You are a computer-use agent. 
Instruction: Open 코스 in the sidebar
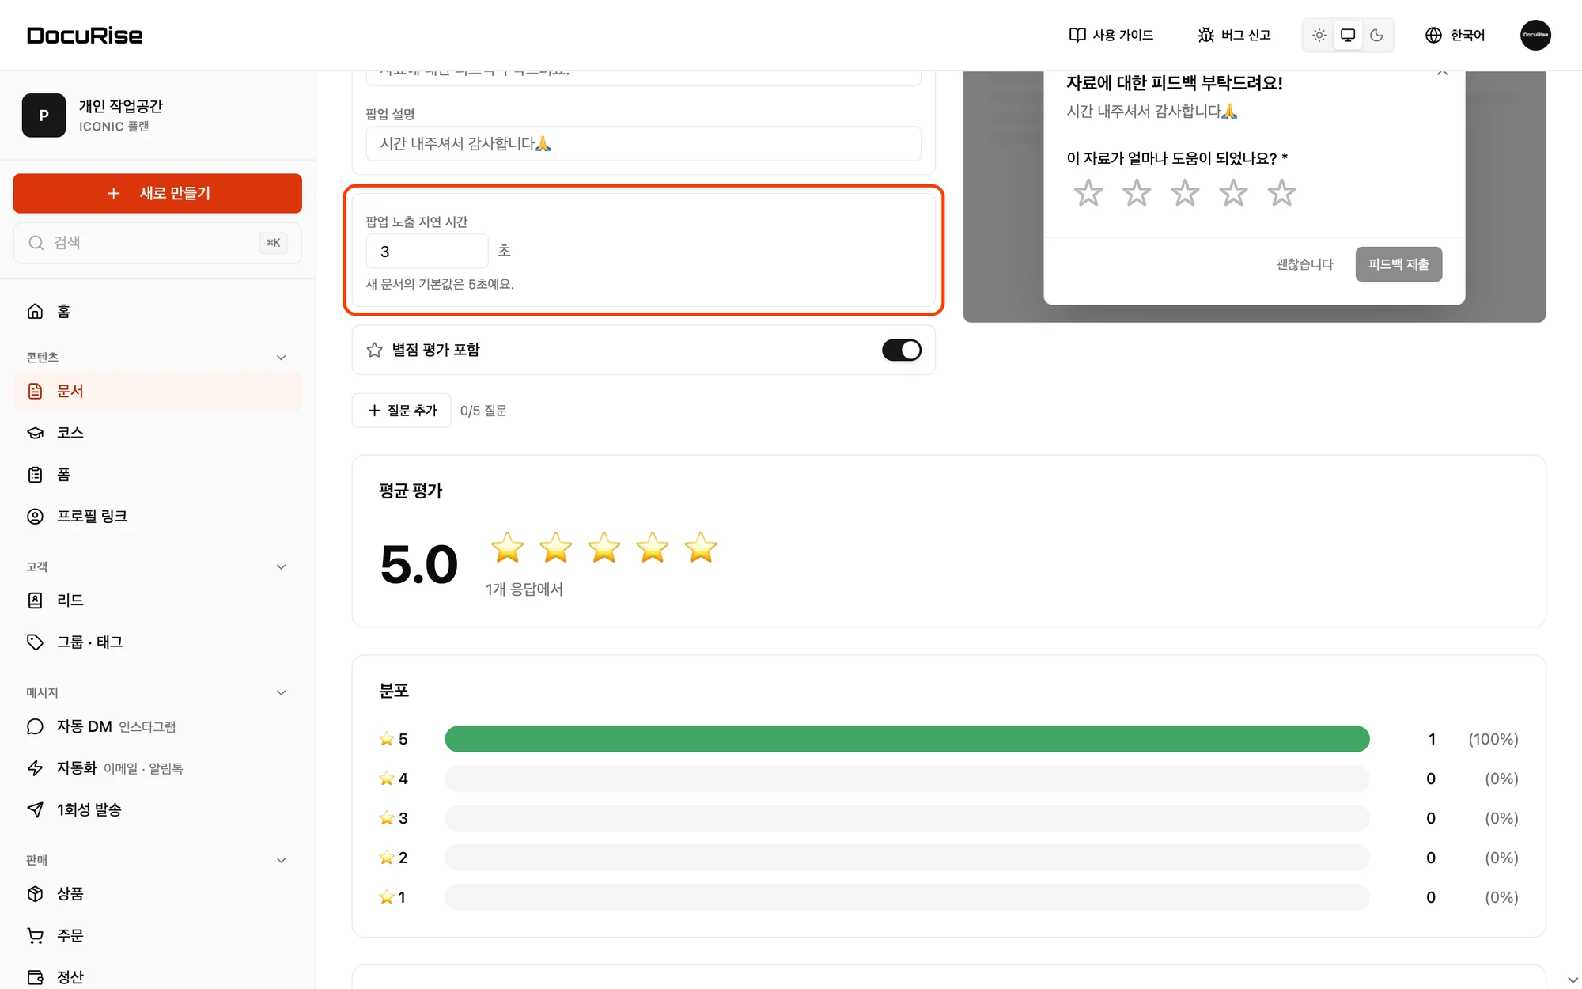pyautogui.click(x=157, y=433)
